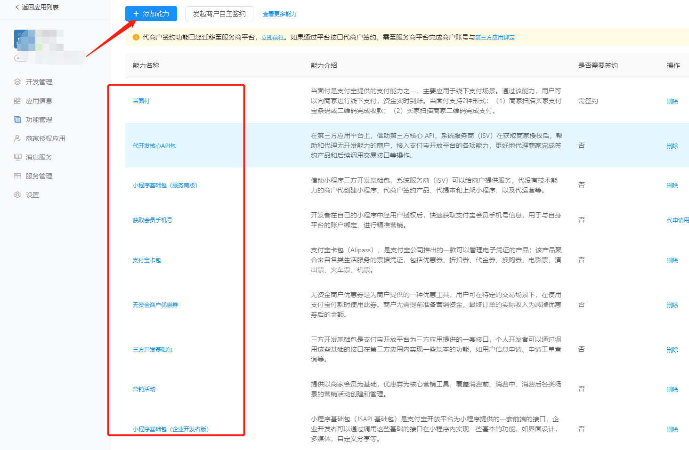Image resolution: width=689 pixels, height=450 pixels.
Task: Open 支付宝卡包 capability link
Action: coord(147,260)
